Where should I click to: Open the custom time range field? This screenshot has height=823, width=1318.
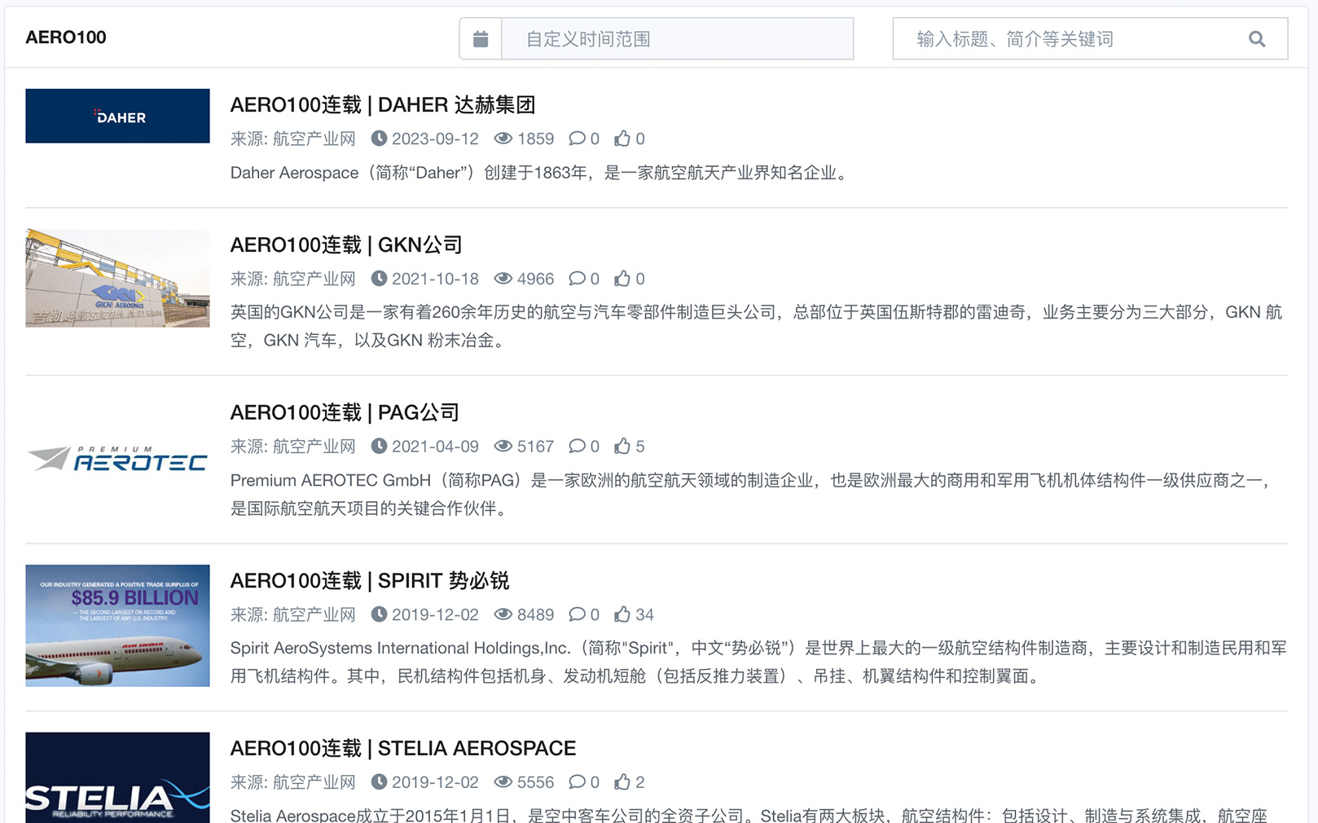click(676, 39)
